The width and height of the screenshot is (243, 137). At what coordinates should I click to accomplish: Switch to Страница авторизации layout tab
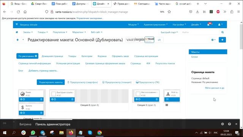pos(146,56)
